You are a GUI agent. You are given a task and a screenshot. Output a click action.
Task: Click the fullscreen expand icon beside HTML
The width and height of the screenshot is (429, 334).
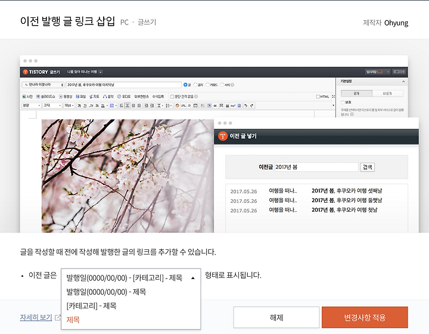tap(333, 97)
